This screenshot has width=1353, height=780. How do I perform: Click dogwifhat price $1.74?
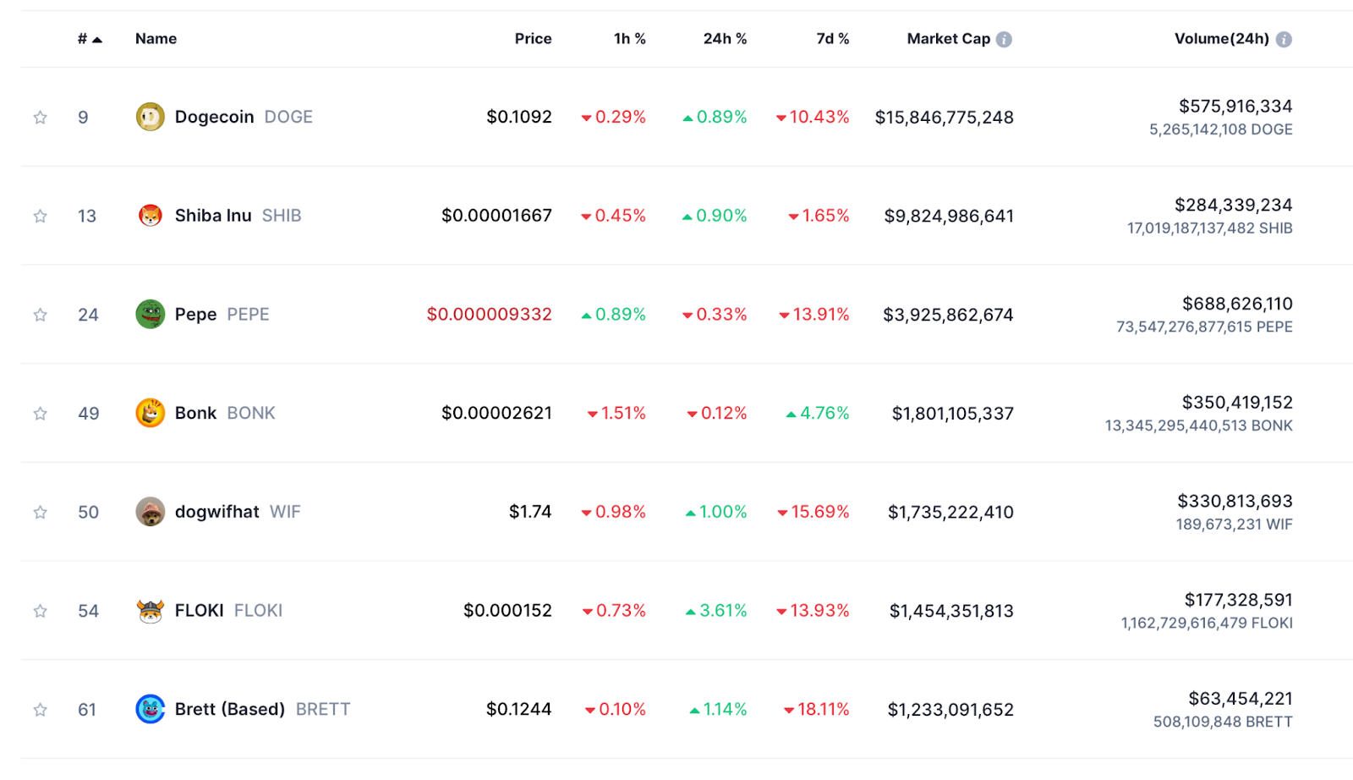(529, 512)
